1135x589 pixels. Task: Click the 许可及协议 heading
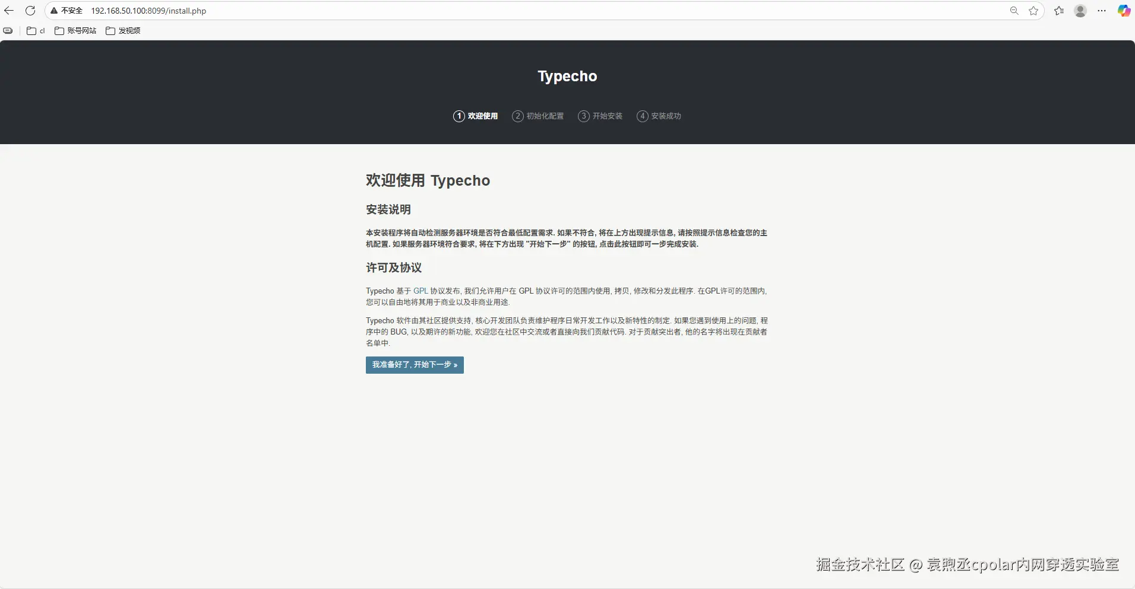click(394, 268)
